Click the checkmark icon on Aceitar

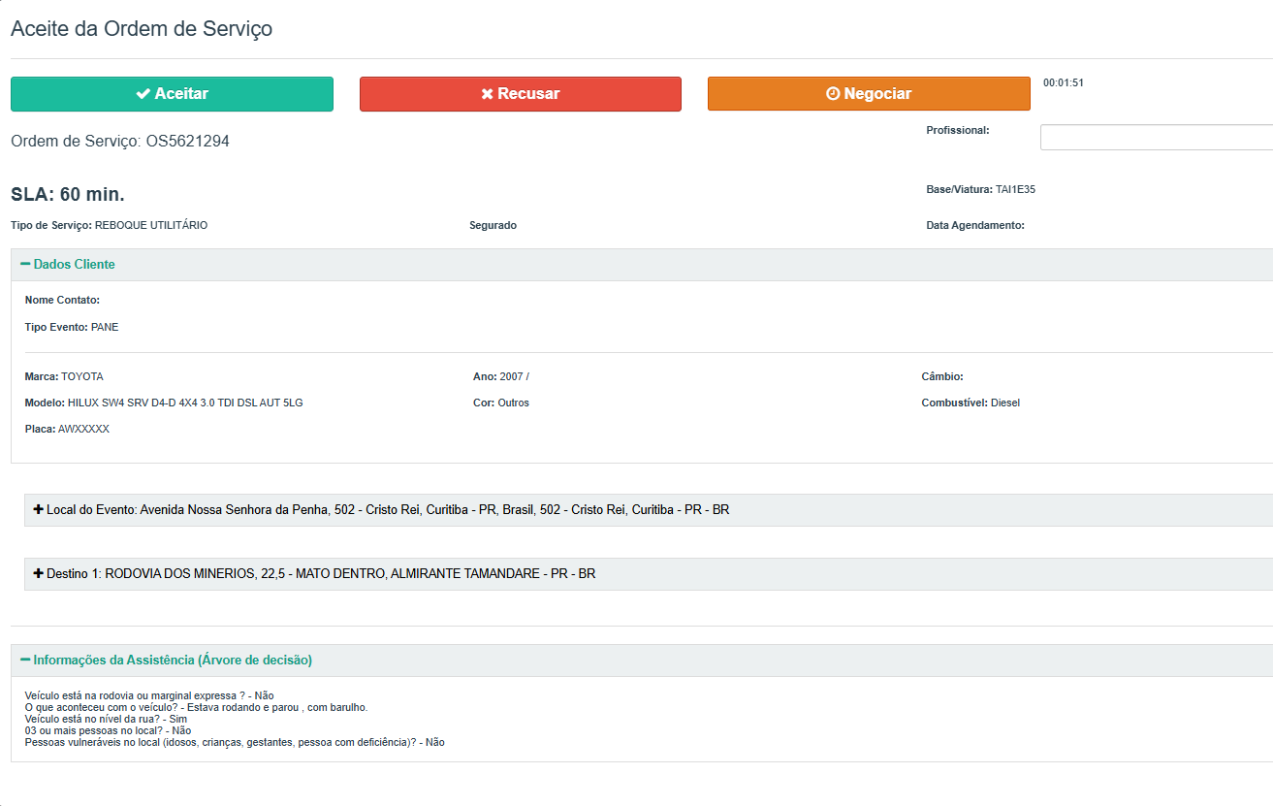pos(143,94)
